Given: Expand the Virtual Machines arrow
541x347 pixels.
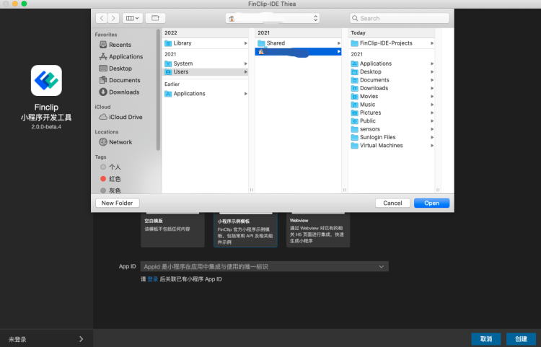Looking at the screenshot, I should (432, 146).
